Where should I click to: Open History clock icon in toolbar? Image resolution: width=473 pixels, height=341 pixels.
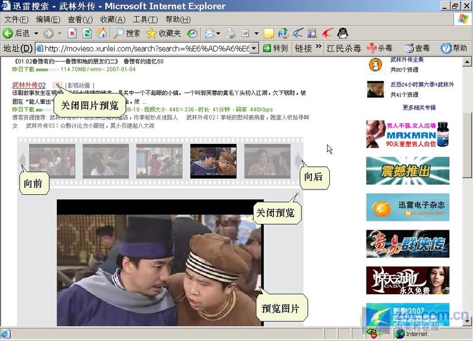click(x=192, y=33)
